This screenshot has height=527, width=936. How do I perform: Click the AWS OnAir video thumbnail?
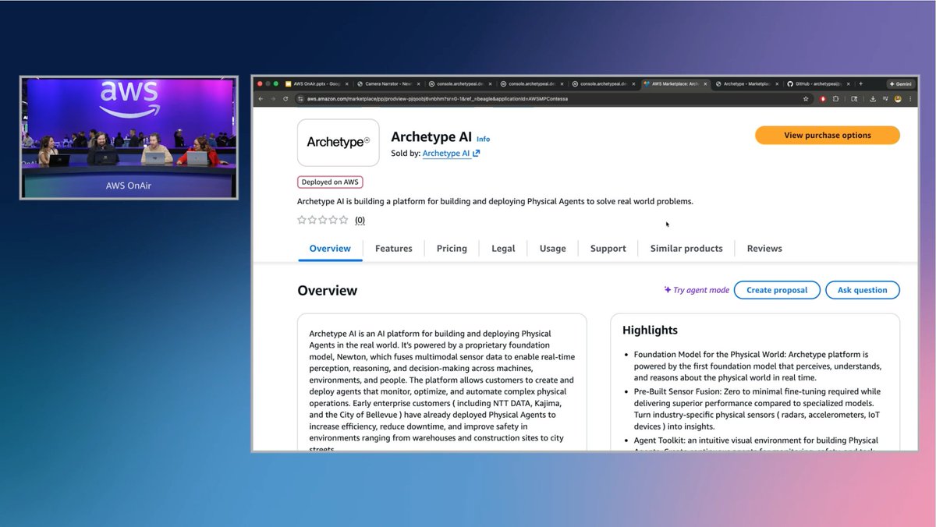129,137
